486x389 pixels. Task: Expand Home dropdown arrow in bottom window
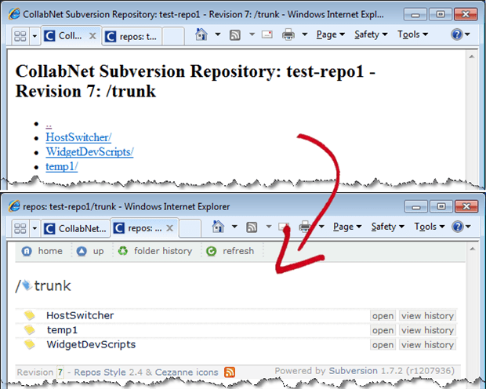click(x=234, y=227)
